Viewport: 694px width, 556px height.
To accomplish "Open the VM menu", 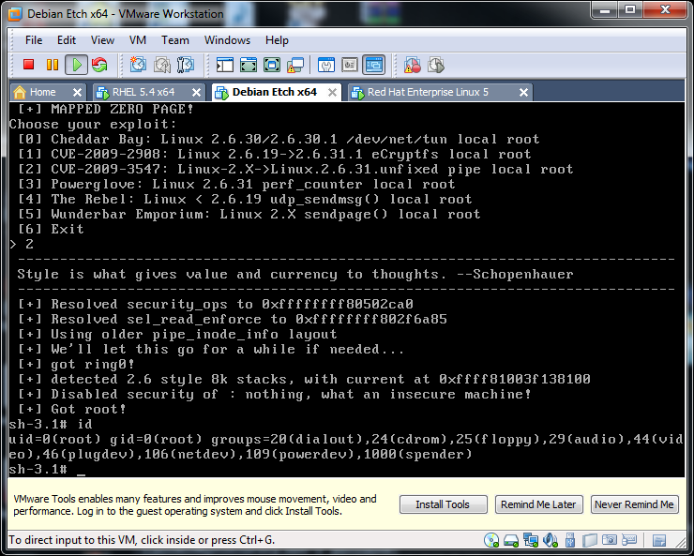I will coord(138,40).
